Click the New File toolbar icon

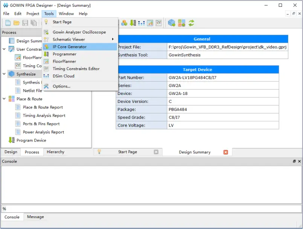(8, 23)
